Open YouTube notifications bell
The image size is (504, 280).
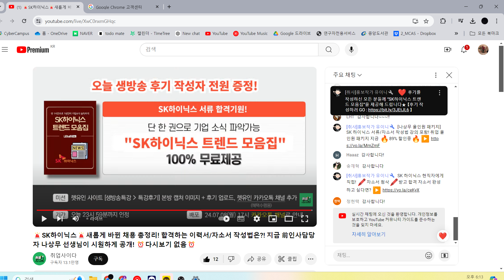[464, 50]
